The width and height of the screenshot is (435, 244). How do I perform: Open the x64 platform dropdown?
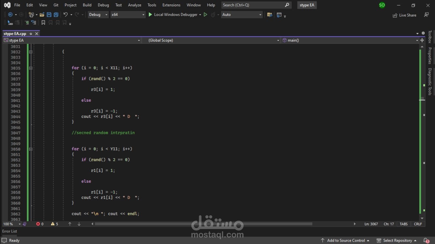128,15
